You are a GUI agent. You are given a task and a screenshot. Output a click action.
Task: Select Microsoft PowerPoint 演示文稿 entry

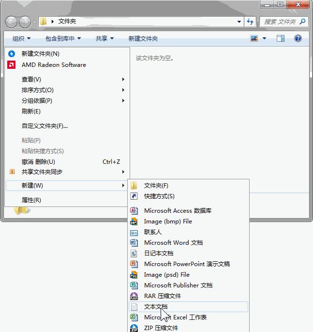click(189, 264)
